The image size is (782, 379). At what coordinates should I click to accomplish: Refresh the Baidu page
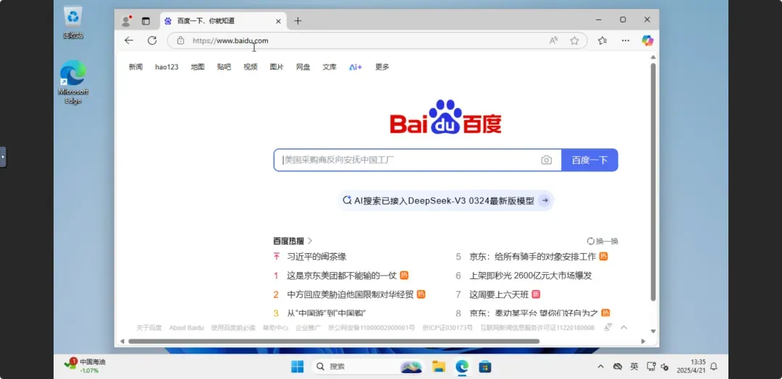(x=152, y=41)
